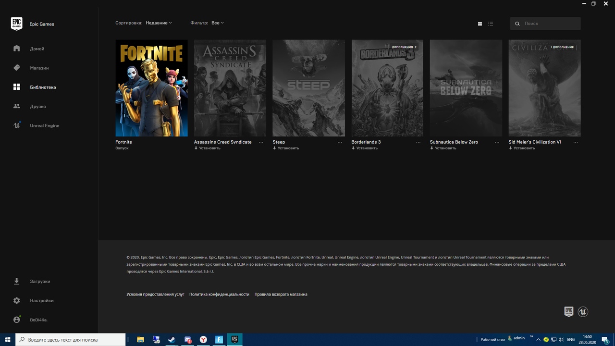Open Windows notification center
The width and height of the screenshot is (615, 346).
tap(605, 339)
